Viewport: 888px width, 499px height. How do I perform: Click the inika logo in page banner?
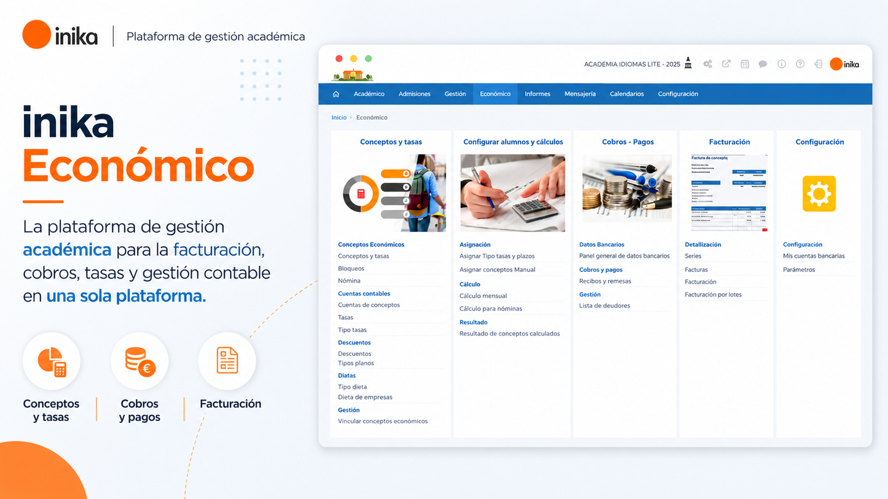click(60, 35)
